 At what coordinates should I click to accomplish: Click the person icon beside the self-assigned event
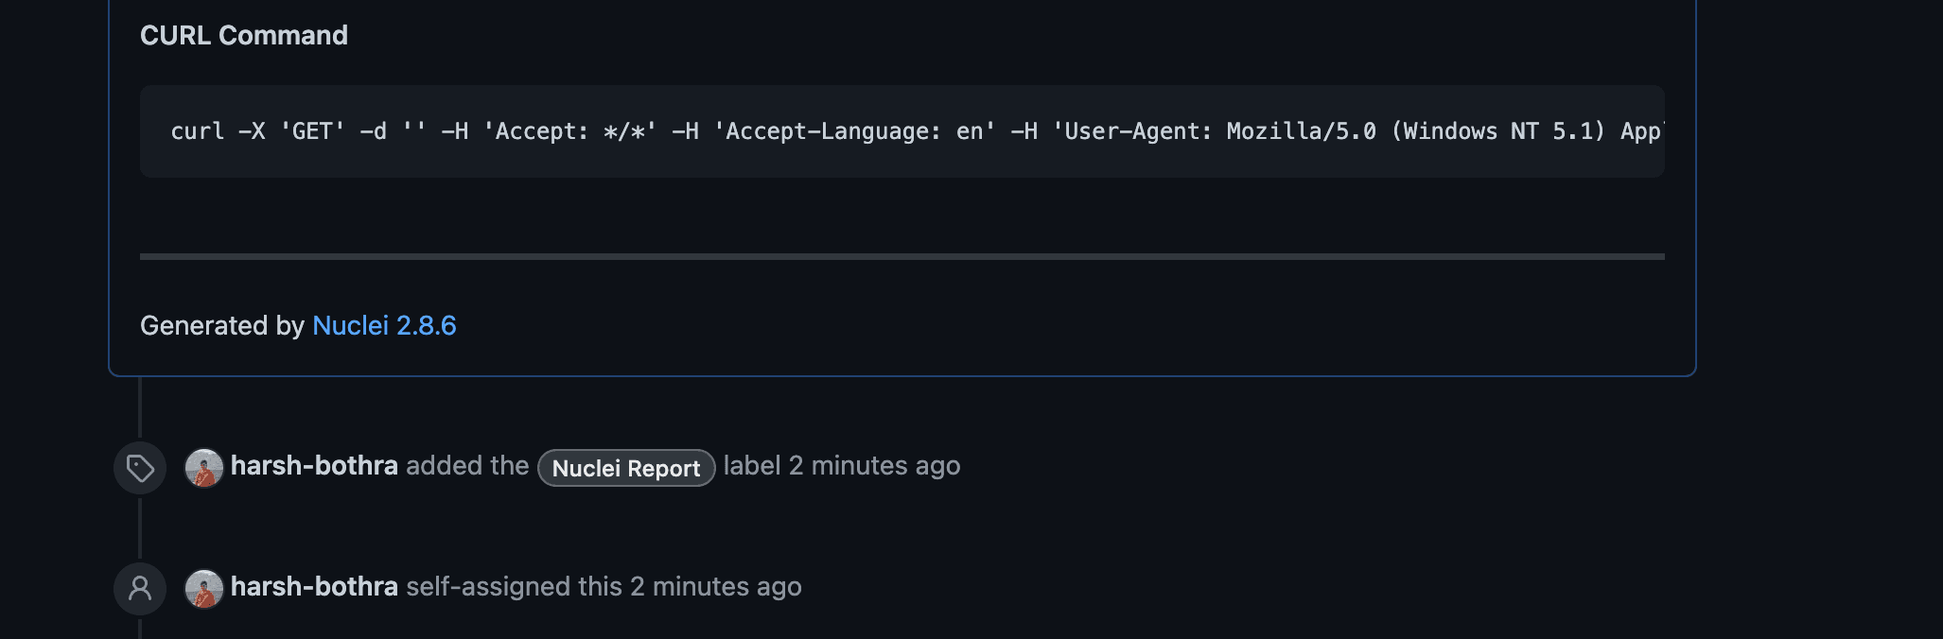pos(140,588)
